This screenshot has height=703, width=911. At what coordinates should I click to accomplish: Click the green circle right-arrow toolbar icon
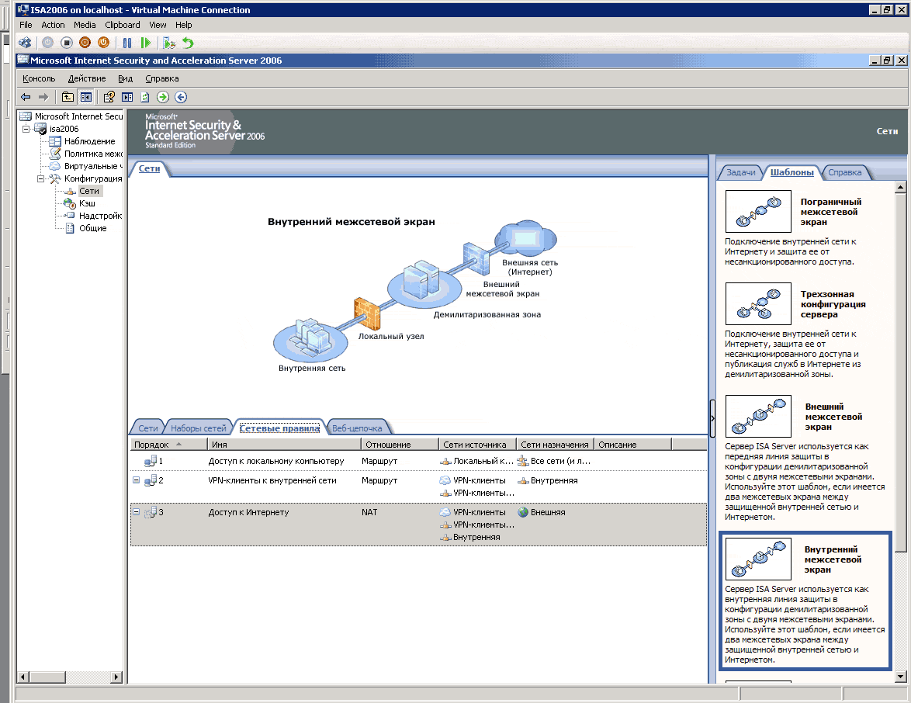tap(163, 97)
